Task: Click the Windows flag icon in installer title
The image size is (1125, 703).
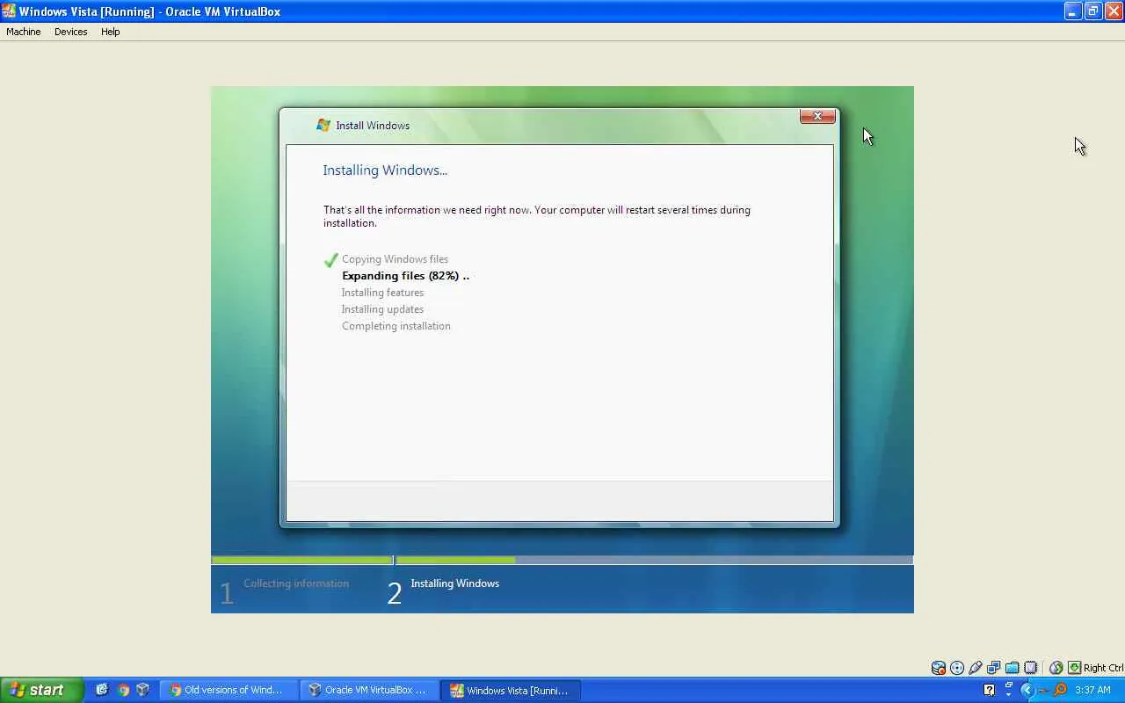Action: [323, 125]
